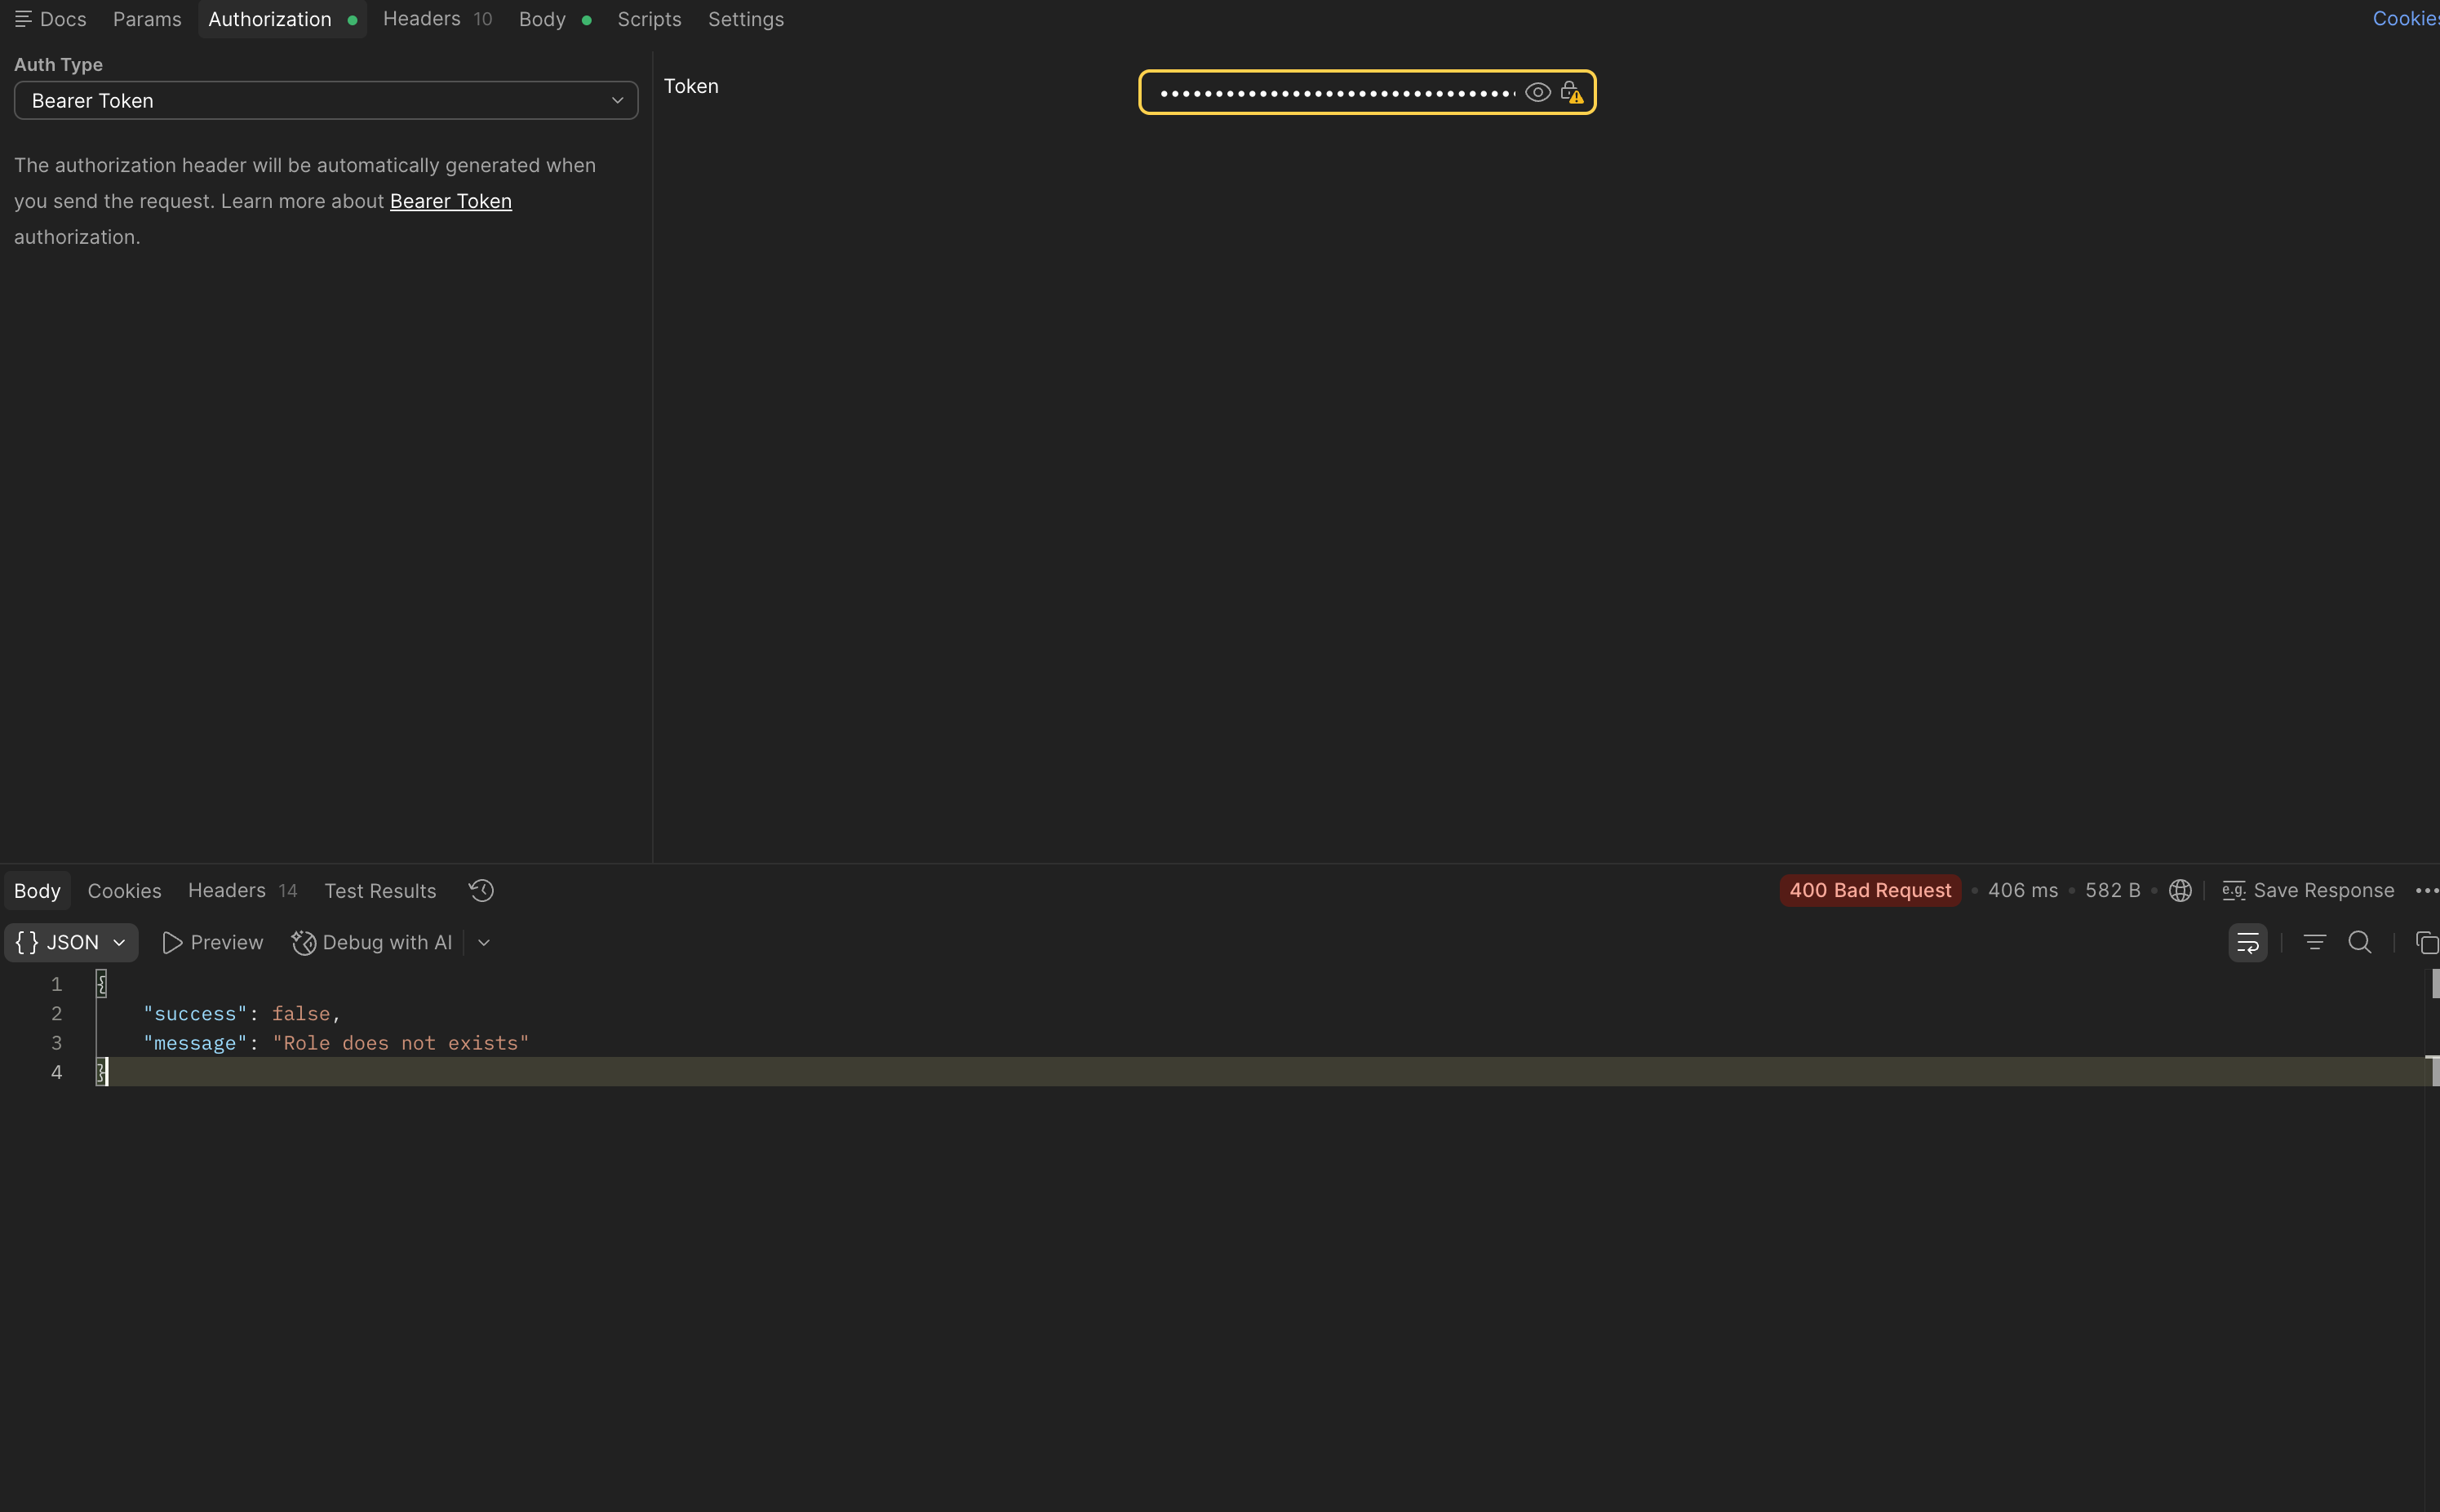Toggle token visibility eye icon

(x=1537, y=93)
